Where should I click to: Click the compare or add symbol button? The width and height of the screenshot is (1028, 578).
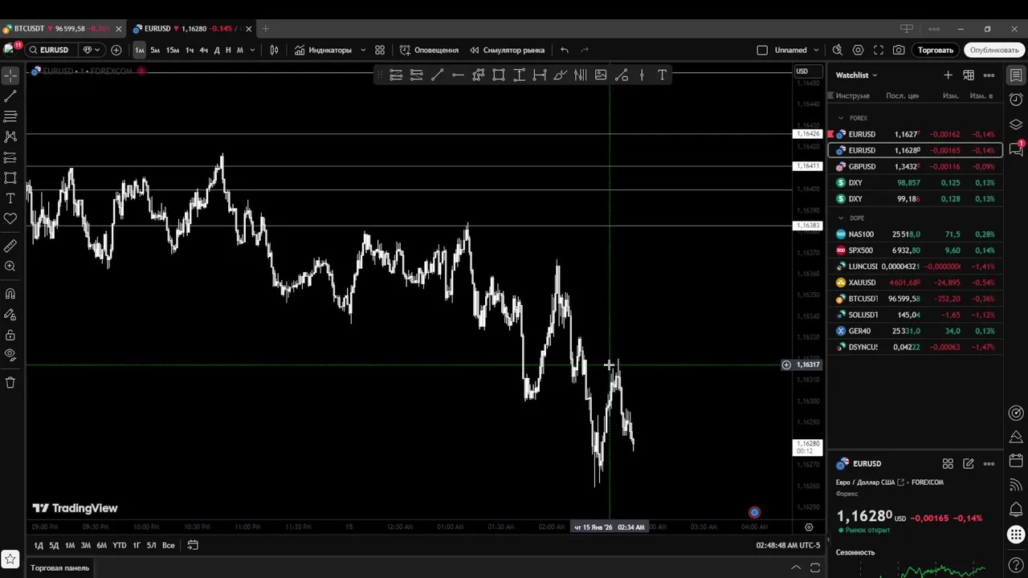[116, 50]
